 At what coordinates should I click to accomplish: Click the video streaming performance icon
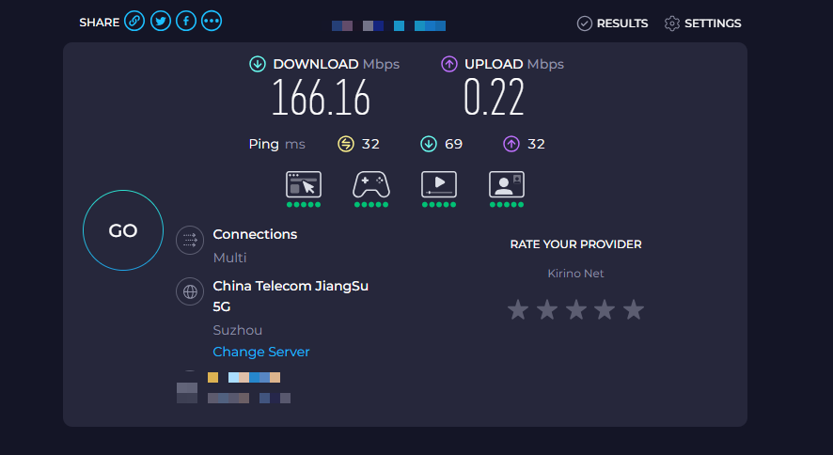pos(439,184)
